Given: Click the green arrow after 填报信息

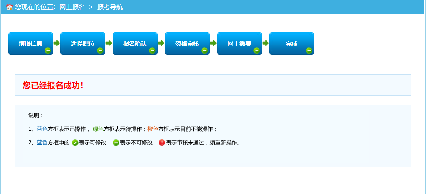Looking at the screenshot, I should coord(57,43).
